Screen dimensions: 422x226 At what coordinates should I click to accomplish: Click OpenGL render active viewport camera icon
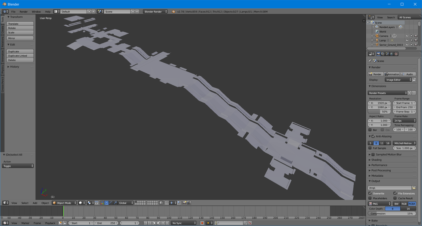(184, 203)
